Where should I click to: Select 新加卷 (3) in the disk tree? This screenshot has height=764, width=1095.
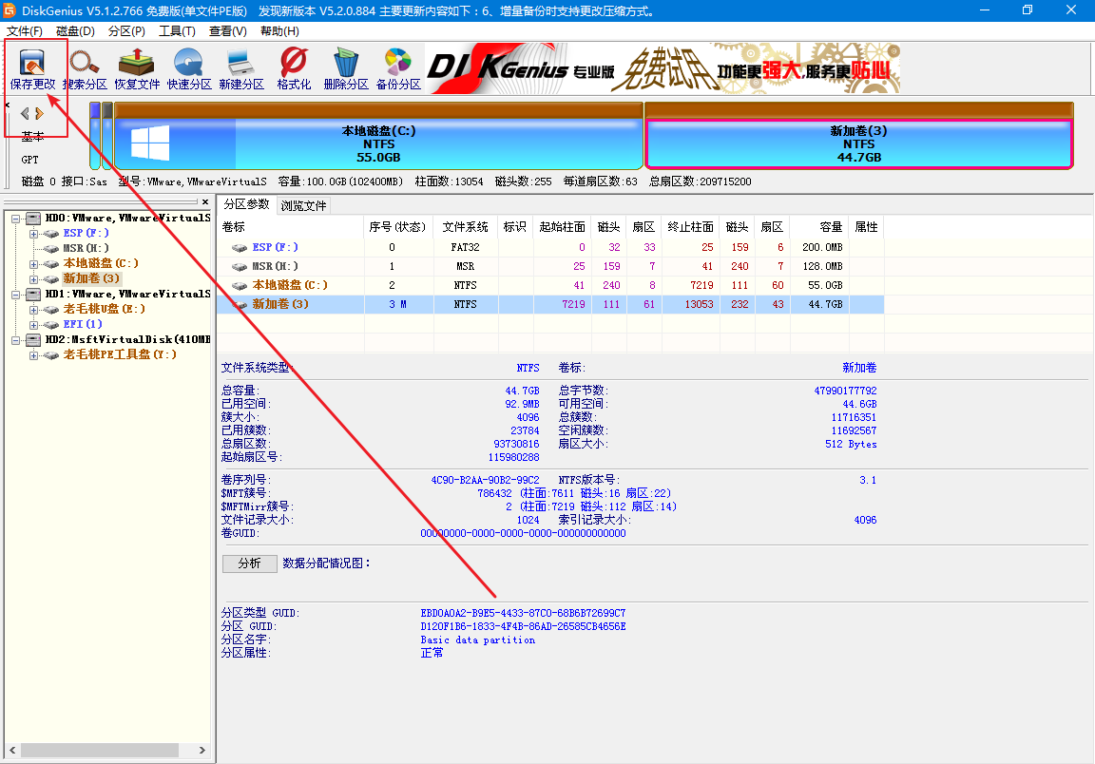[91, 278]
